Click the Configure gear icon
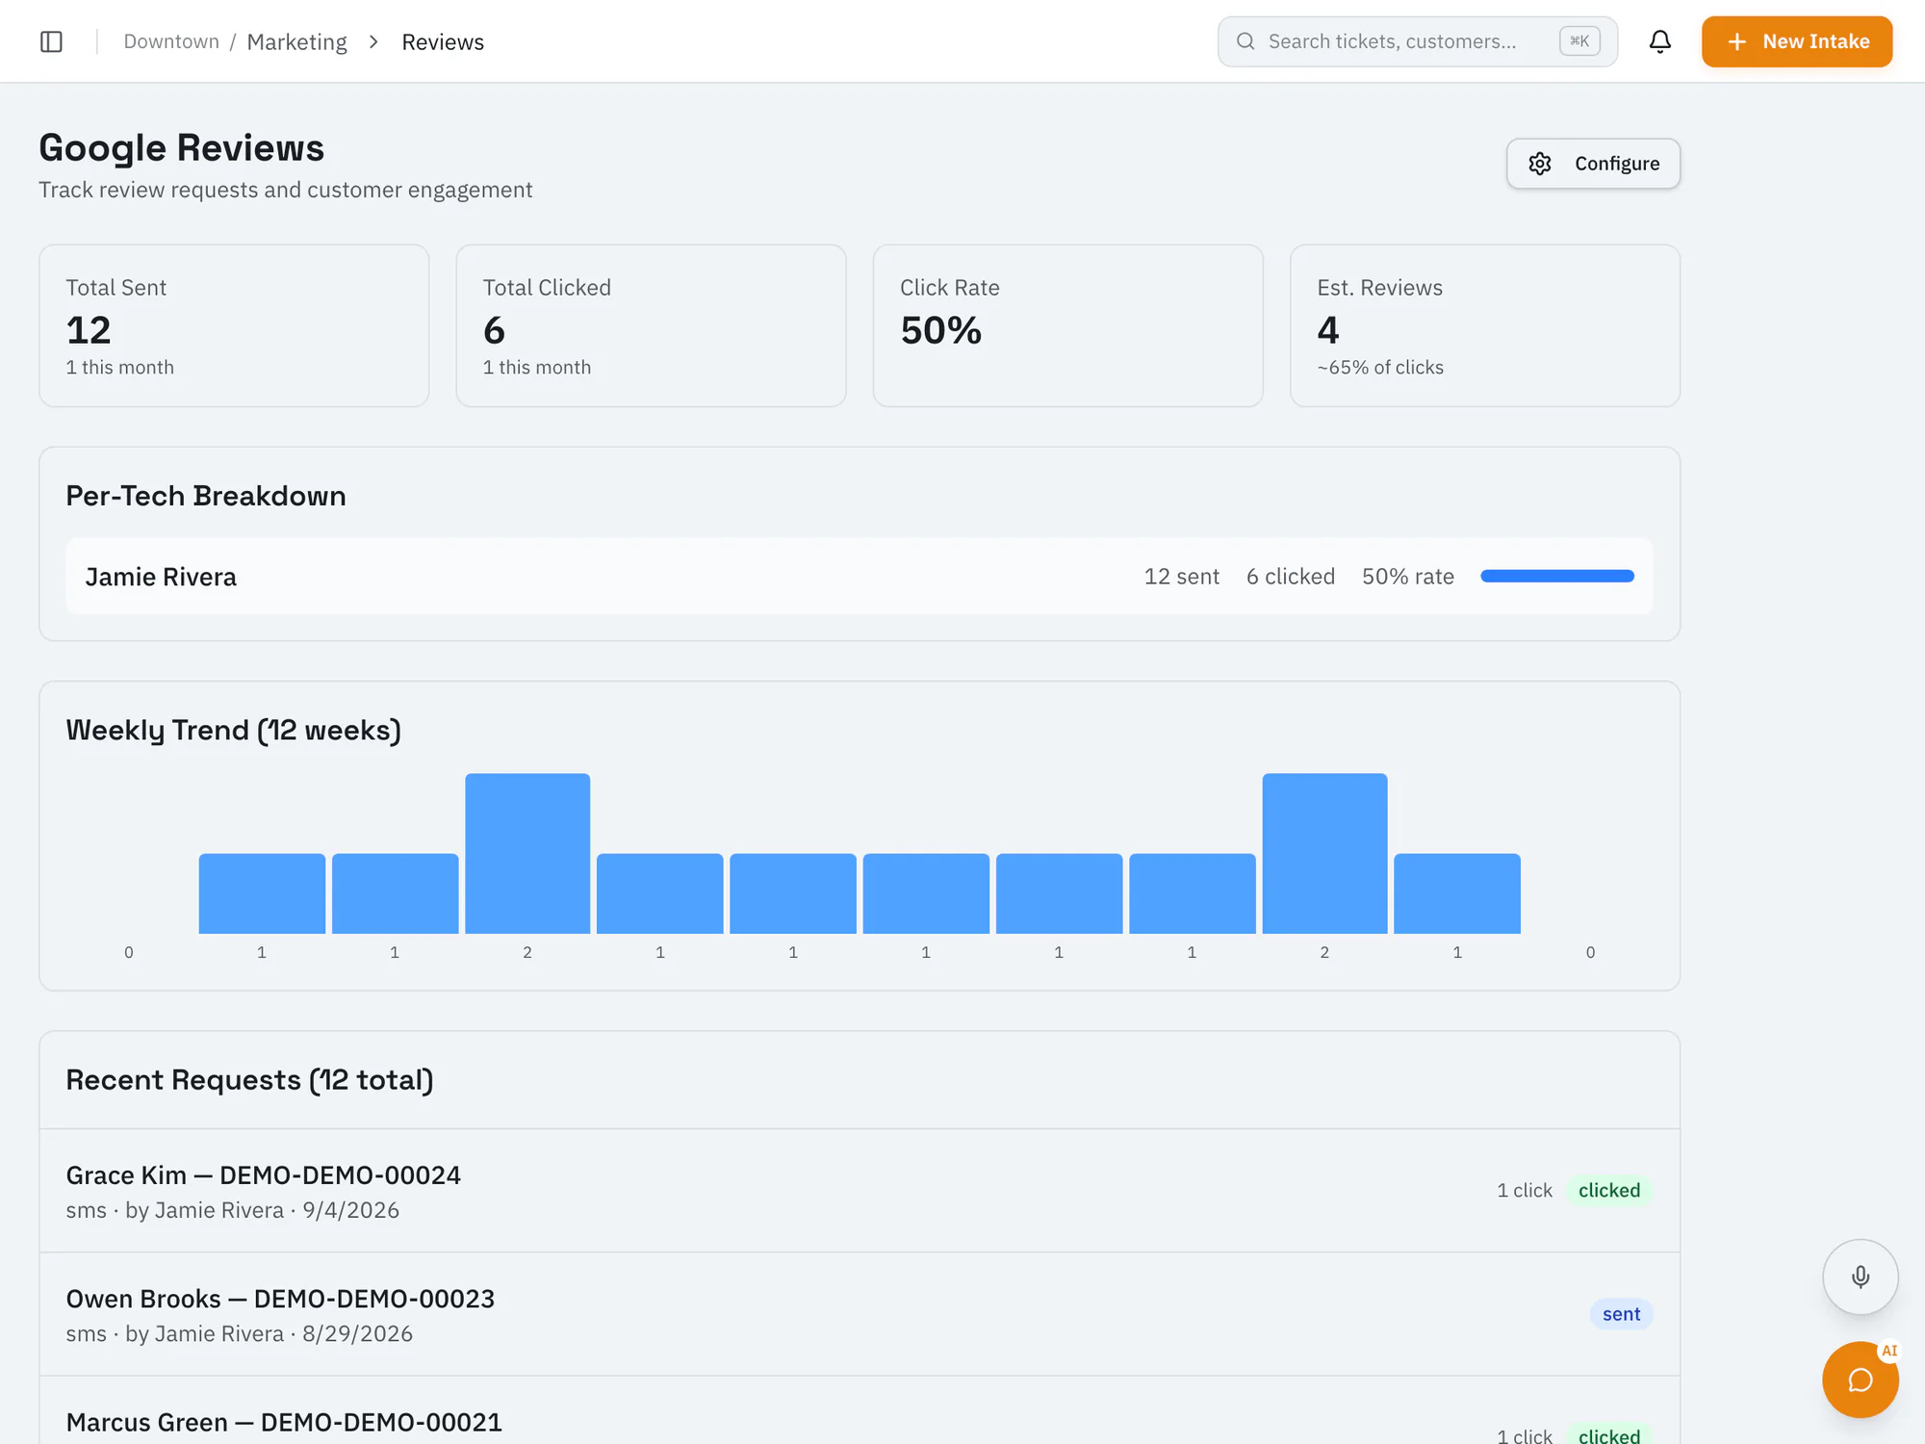 click(1540, 164)
